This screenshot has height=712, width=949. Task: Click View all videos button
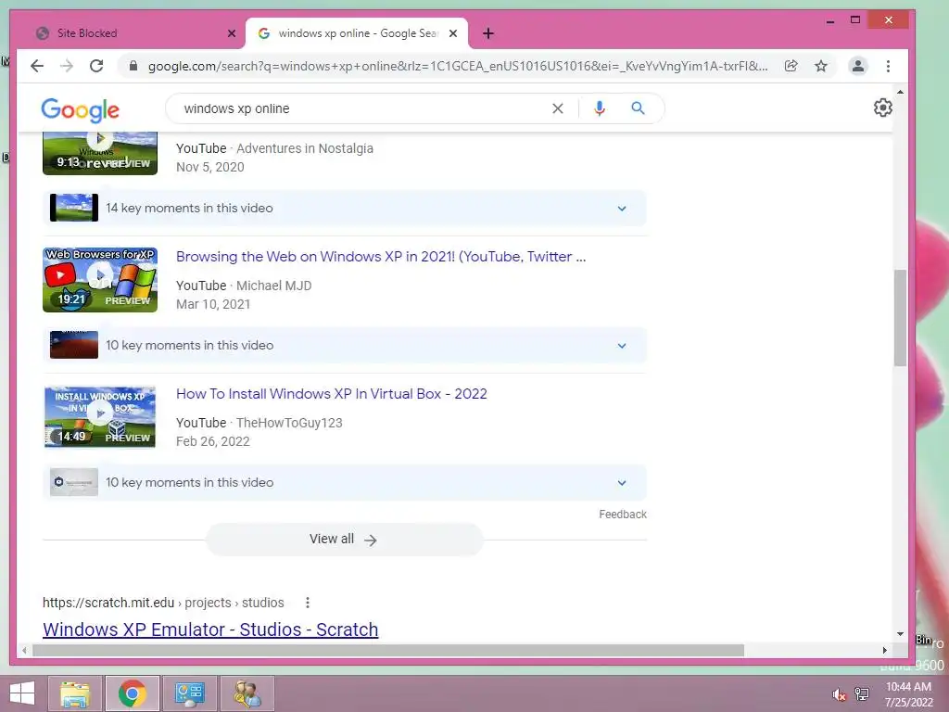click(x=345, y=540)
